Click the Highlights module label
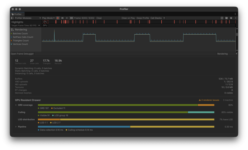Viewport: 248px width, 150px height. pyautogui.click(x=17, y=22)
